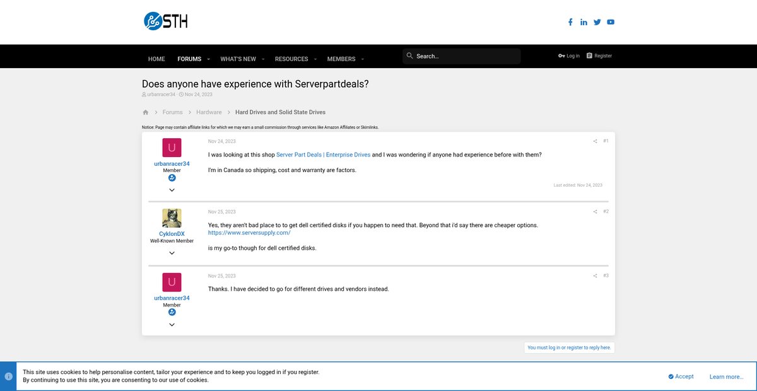Select the FORUMS nav item
The image size is (757, 391).
[189, 59]
